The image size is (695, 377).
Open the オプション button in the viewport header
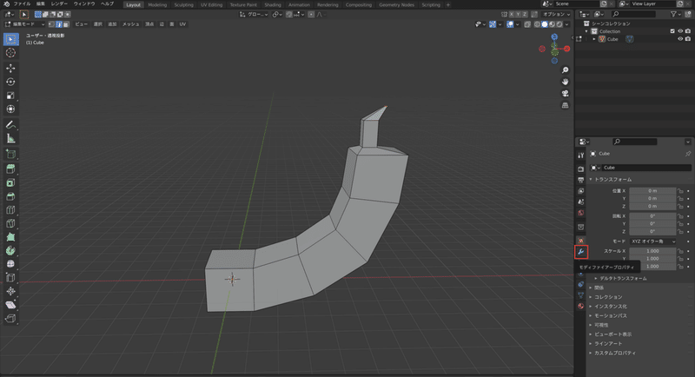[555, 15]
